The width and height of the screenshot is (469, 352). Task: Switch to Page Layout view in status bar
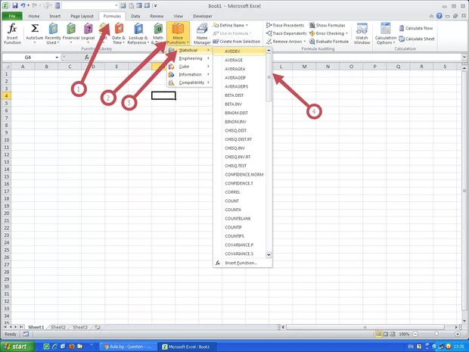coord(386,334)
